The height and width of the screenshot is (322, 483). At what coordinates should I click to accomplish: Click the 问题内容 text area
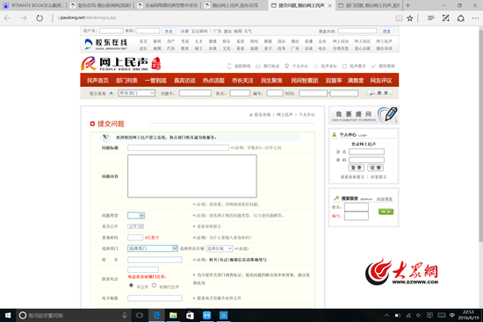pos(192,176)
